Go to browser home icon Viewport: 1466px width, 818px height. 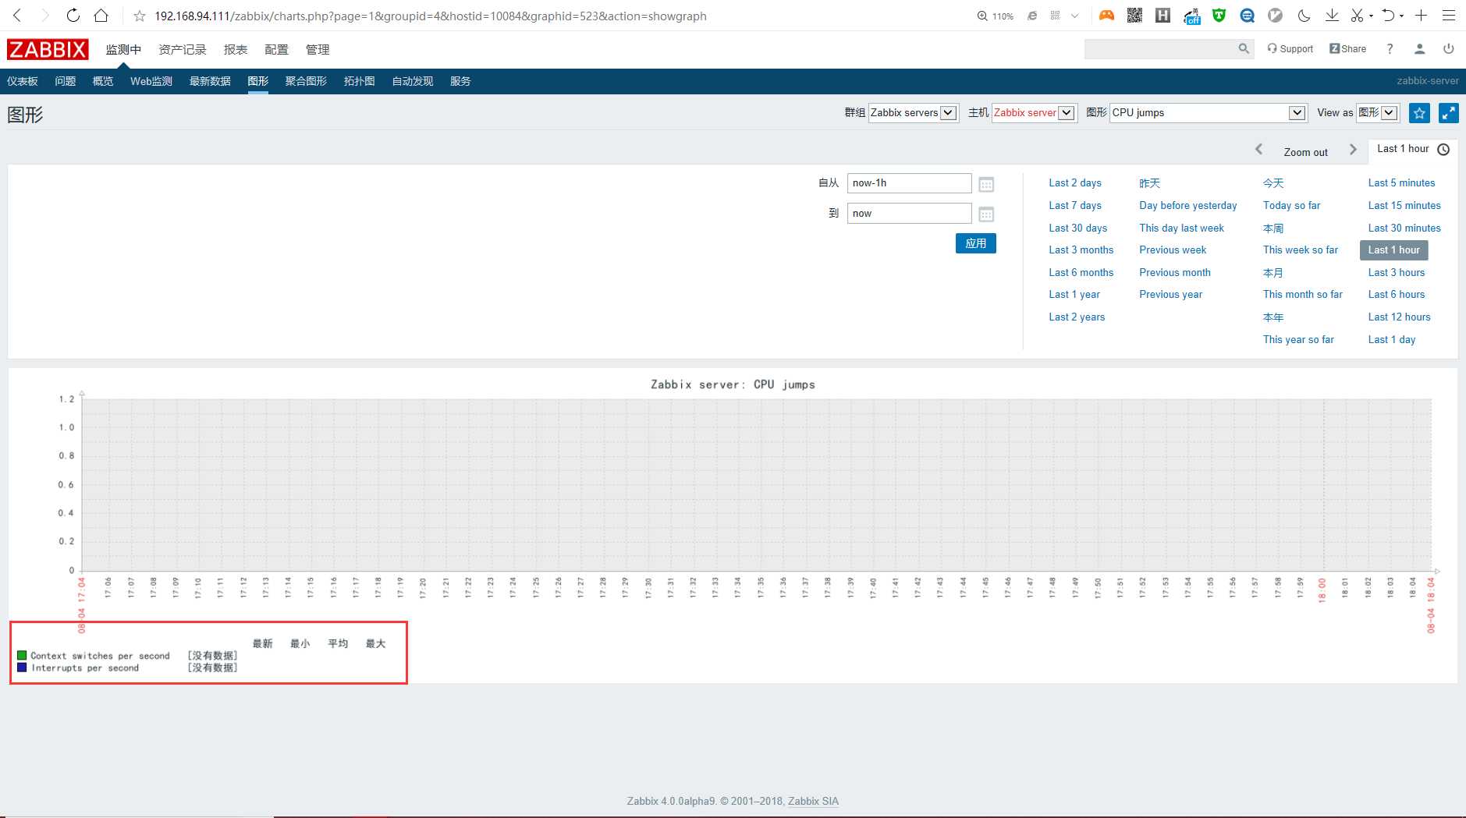coord(101,16)
